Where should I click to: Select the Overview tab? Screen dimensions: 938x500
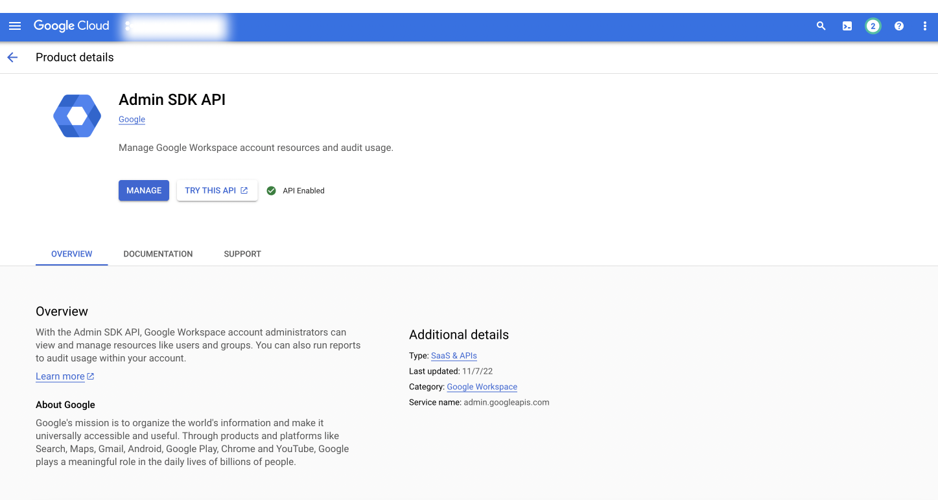point(71,254)
